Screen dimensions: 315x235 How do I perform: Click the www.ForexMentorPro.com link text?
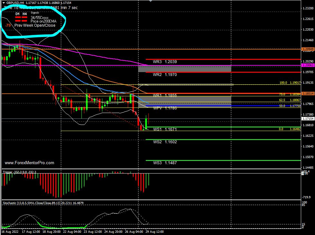tap(29, 163)
